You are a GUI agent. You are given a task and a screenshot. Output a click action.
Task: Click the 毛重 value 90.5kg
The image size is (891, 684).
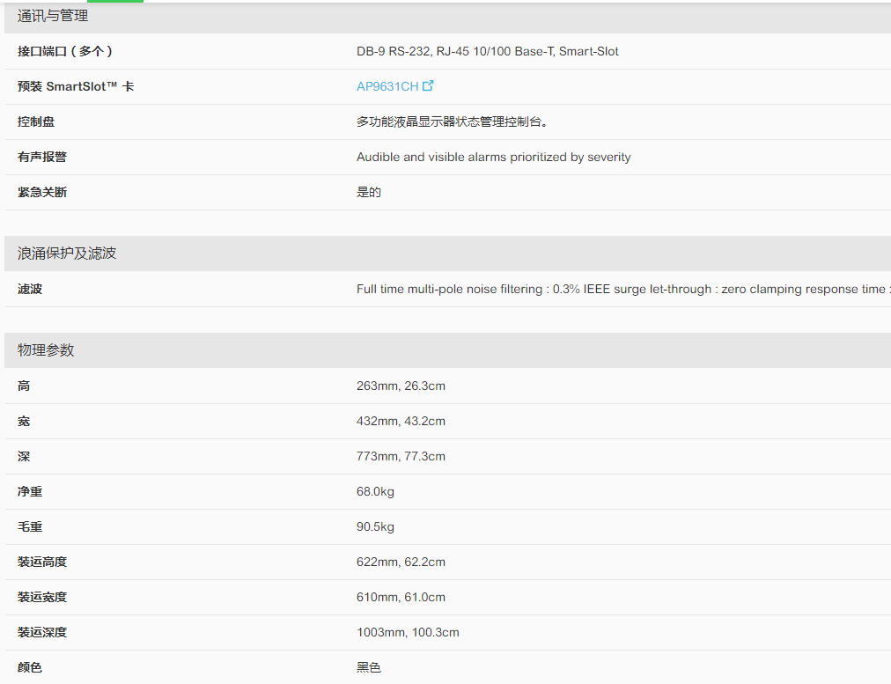pyautogui.click(x=375, y=526)
